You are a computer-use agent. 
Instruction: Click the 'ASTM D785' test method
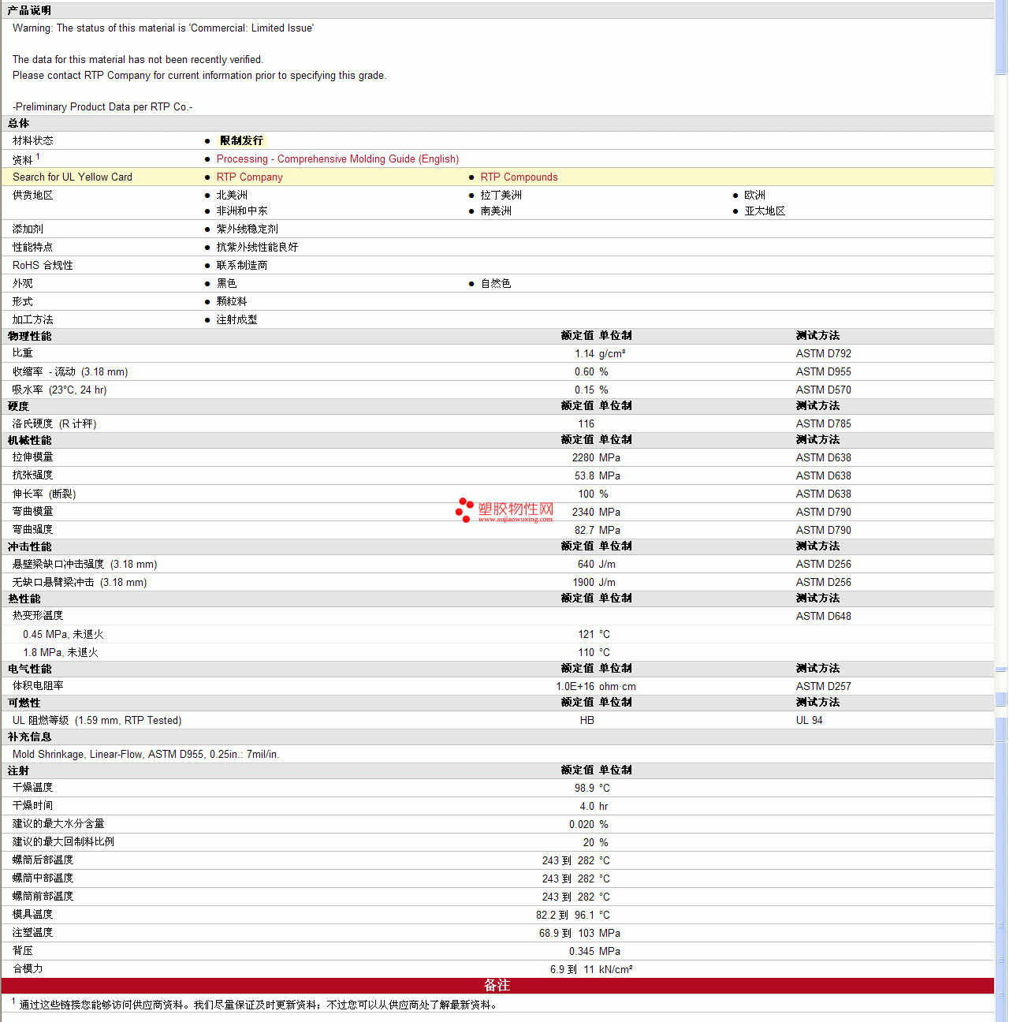click(824, 424)
